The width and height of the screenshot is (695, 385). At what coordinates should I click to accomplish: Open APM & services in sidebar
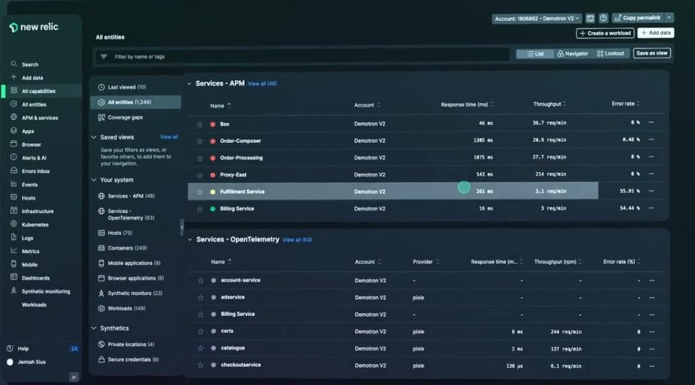point(39,118)
